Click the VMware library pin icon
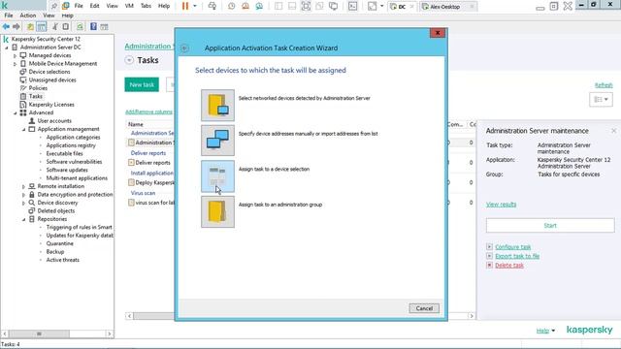621x349 pixels. tap(54, 6)
